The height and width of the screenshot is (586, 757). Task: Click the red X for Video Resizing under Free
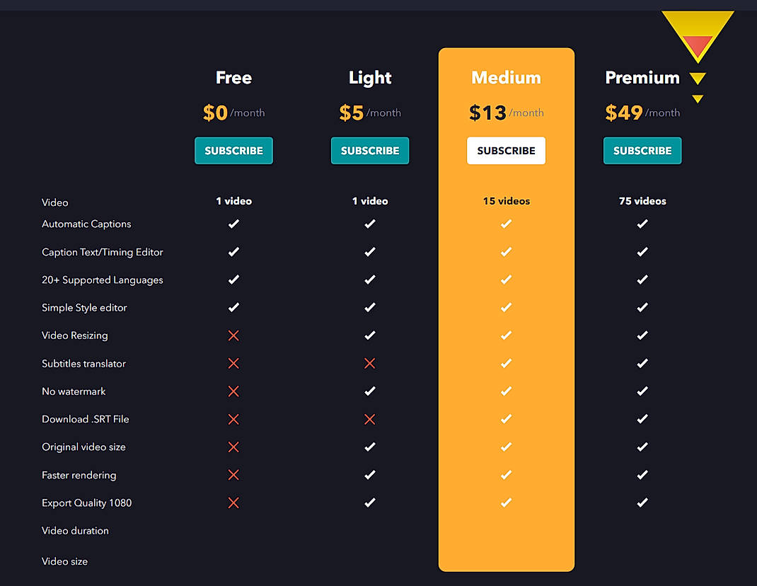pos(233,335)
